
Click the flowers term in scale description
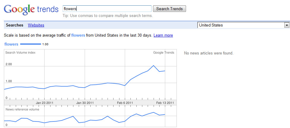(x=78, y=35)
